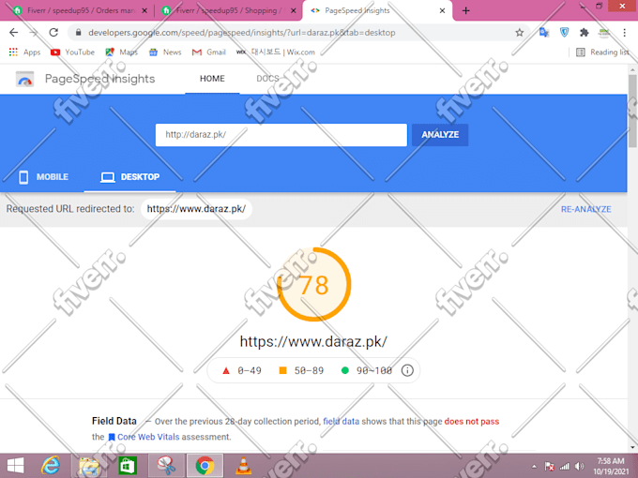This screenshot has width=638, height=478.
Task: Switch to the MOBILE results tab
Action: pyautogui.click(x=43, y=177)
